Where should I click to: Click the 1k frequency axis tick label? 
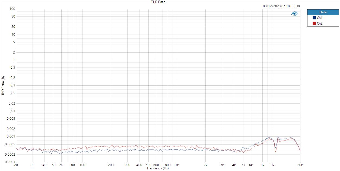coord(178,164)
